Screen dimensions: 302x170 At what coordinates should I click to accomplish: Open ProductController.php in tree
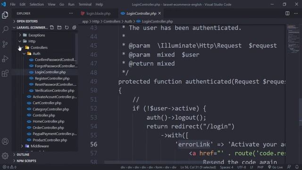(x=50, y=140)
